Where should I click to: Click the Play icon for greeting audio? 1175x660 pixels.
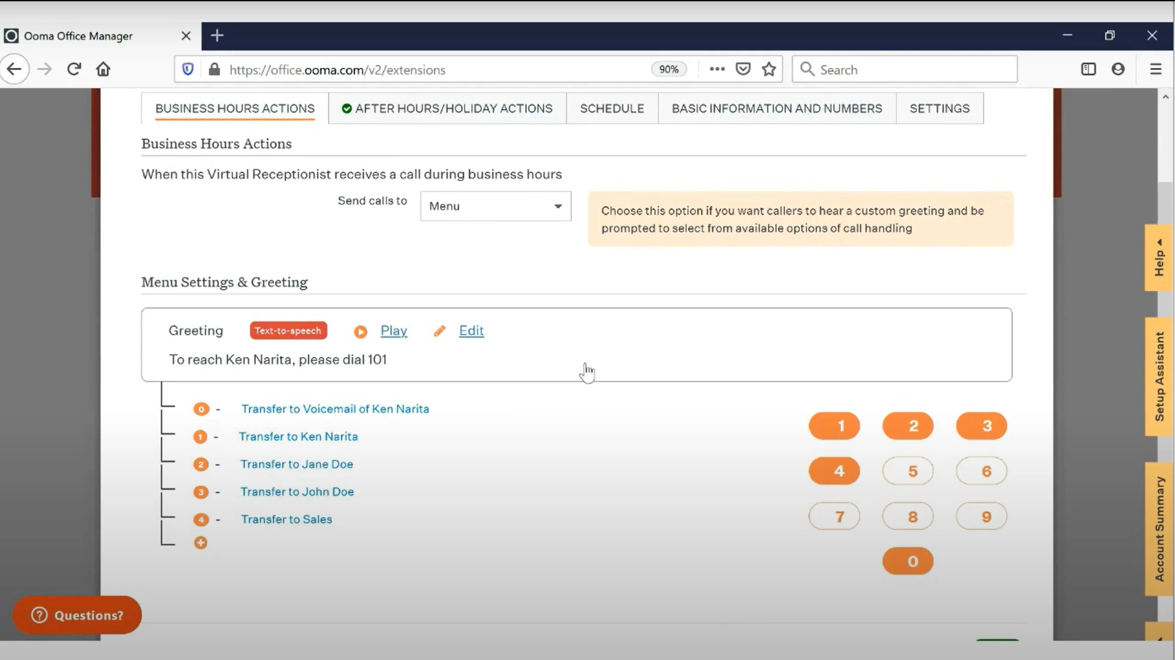[x=360, y=330]
